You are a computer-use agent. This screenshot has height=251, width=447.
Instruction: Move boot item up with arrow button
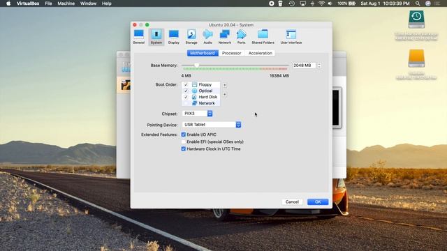coord(225,85)
